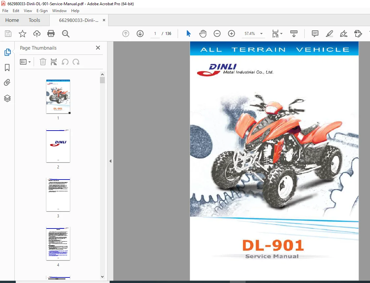Activate the Selection arrow tool

(188, 34)
